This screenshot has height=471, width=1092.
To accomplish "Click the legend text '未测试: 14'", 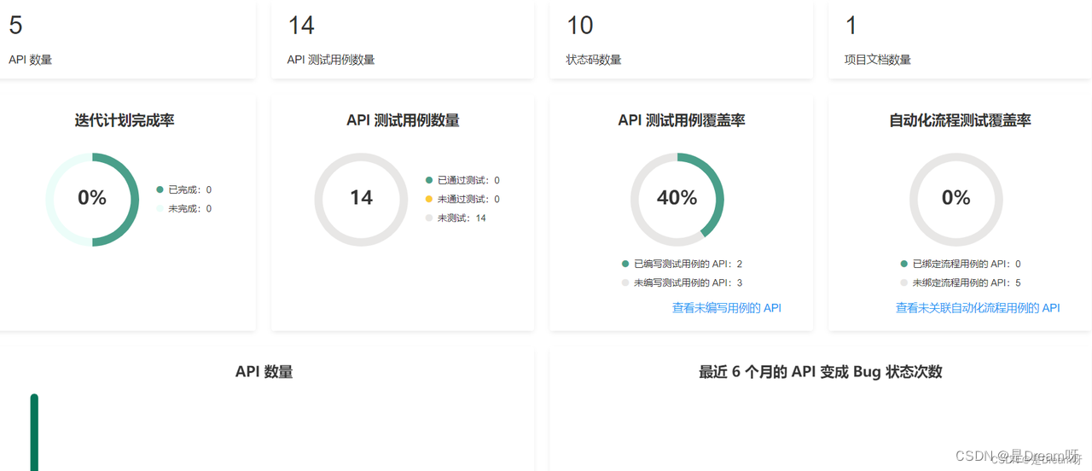I will pos(462,218).
